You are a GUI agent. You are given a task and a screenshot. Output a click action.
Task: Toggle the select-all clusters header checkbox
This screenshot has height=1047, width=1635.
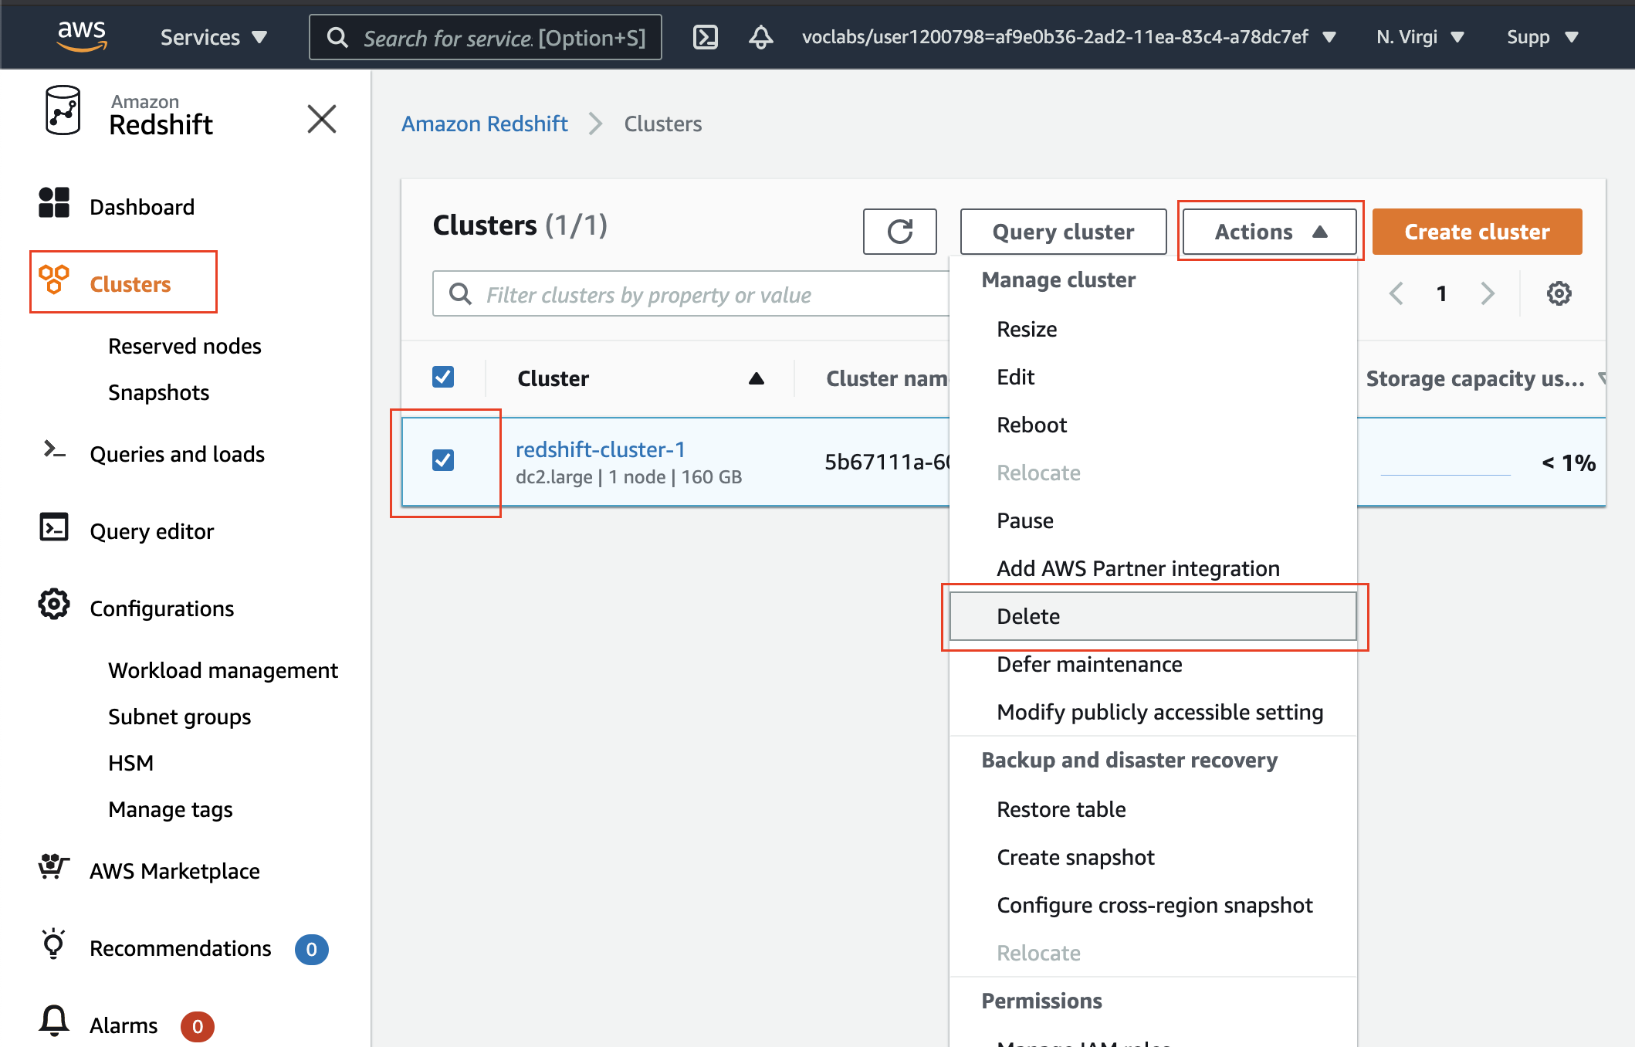click(443, 377)
